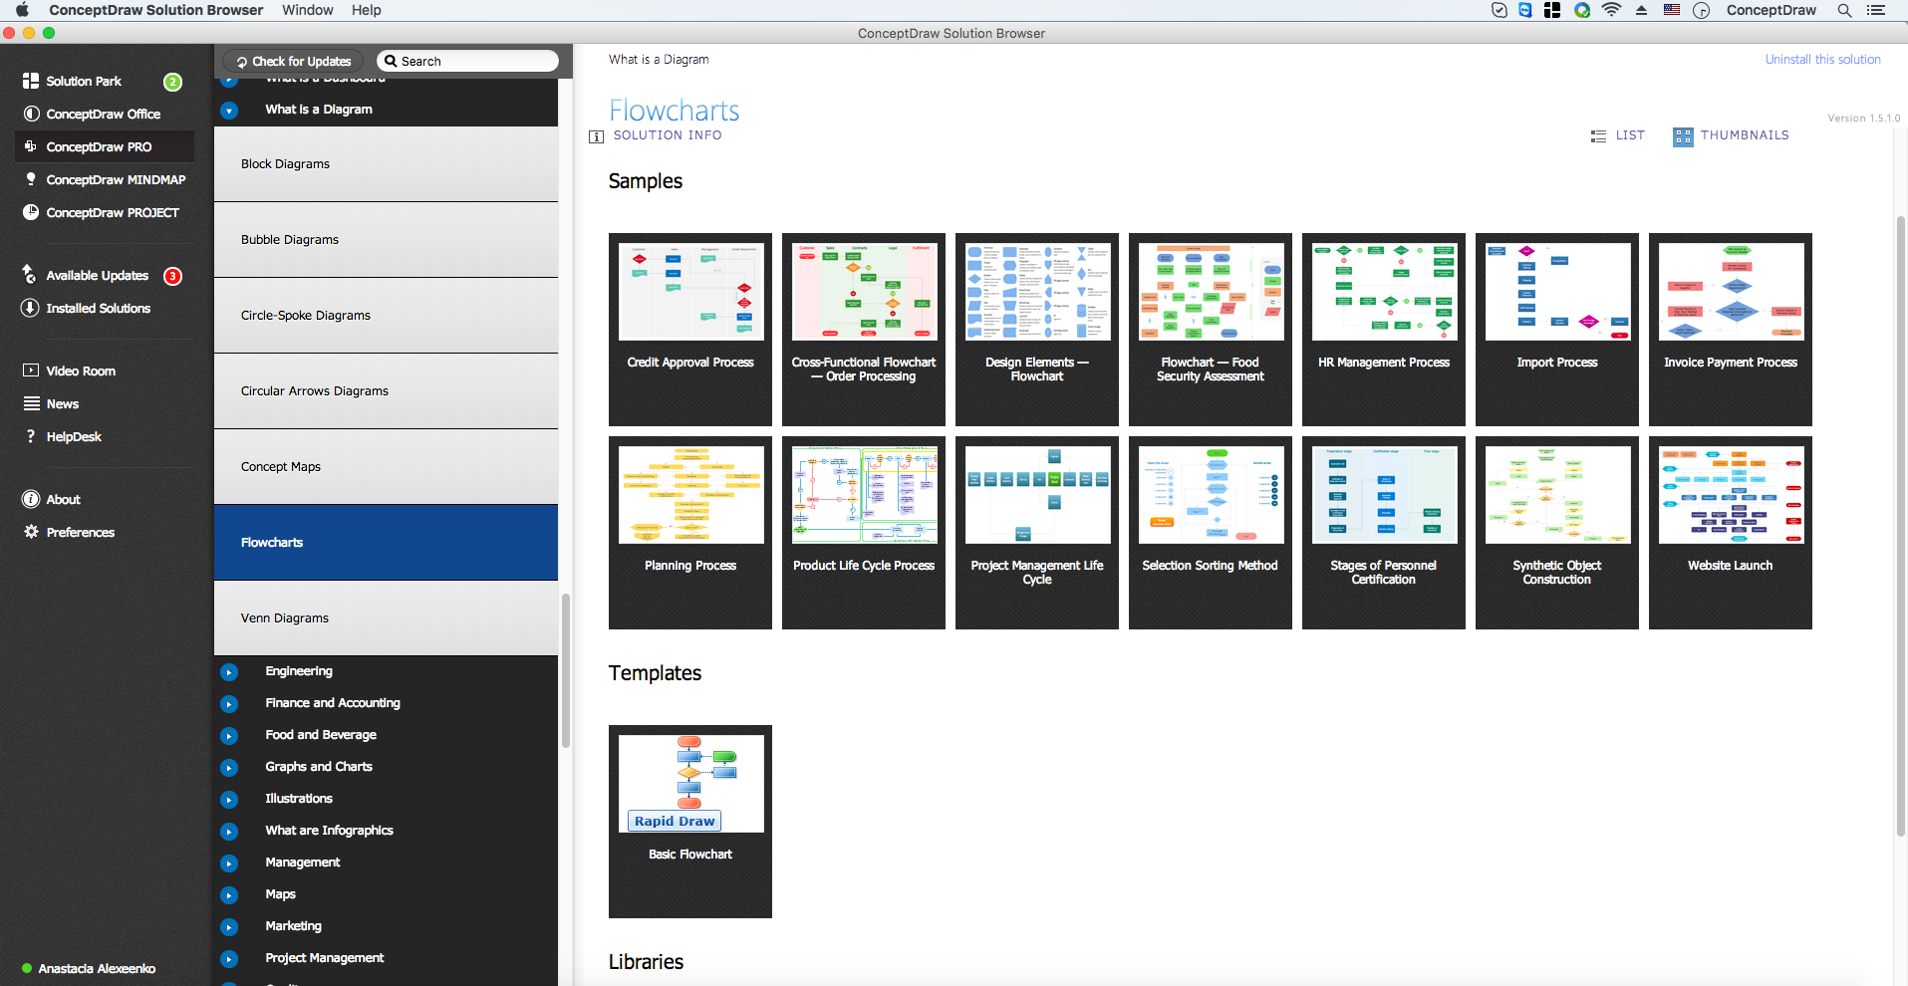1908x986 pixels.
Task: Click SOLUTION INFO label
Action: point(668,135)
